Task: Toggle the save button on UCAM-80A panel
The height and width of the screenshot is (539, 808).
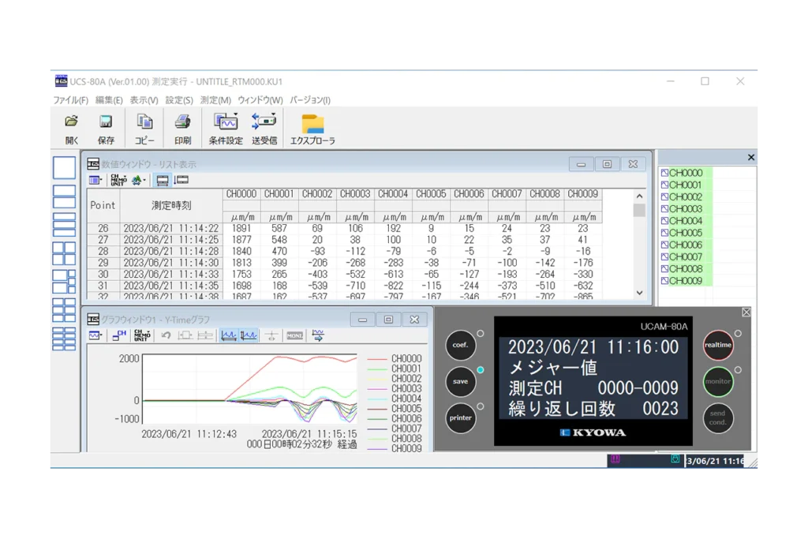Action: (460, 381)
